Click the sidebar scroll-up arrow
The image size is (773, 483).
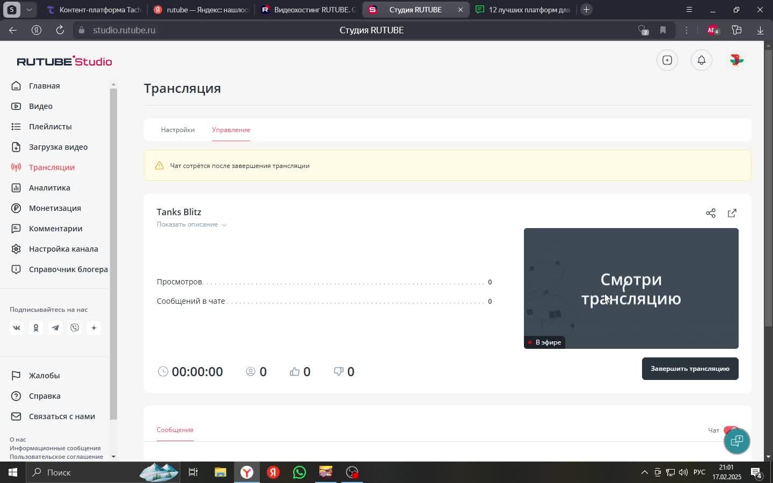pos(113,84)
